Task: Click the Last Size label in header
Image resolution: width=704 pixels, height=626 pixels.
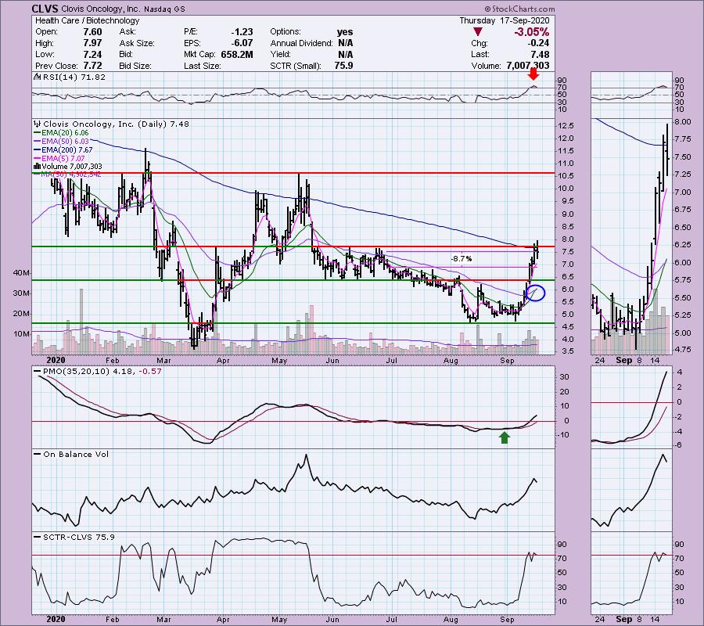Action: coord(202,66)
